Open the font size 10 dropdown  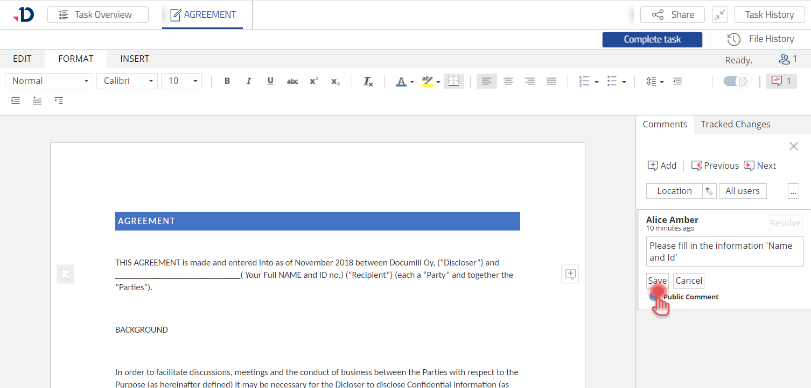click(x=181, y=81)
